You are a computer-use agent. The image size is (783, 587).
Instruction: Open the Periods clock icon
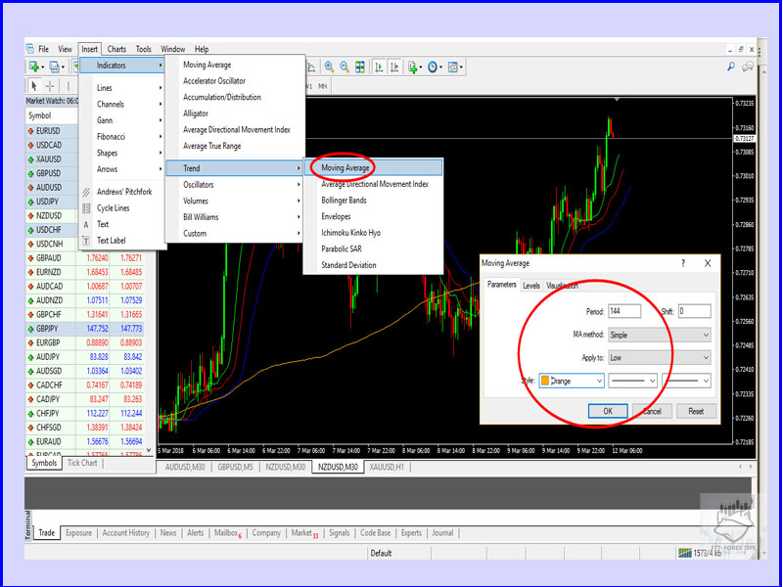(x=433, y=67)
